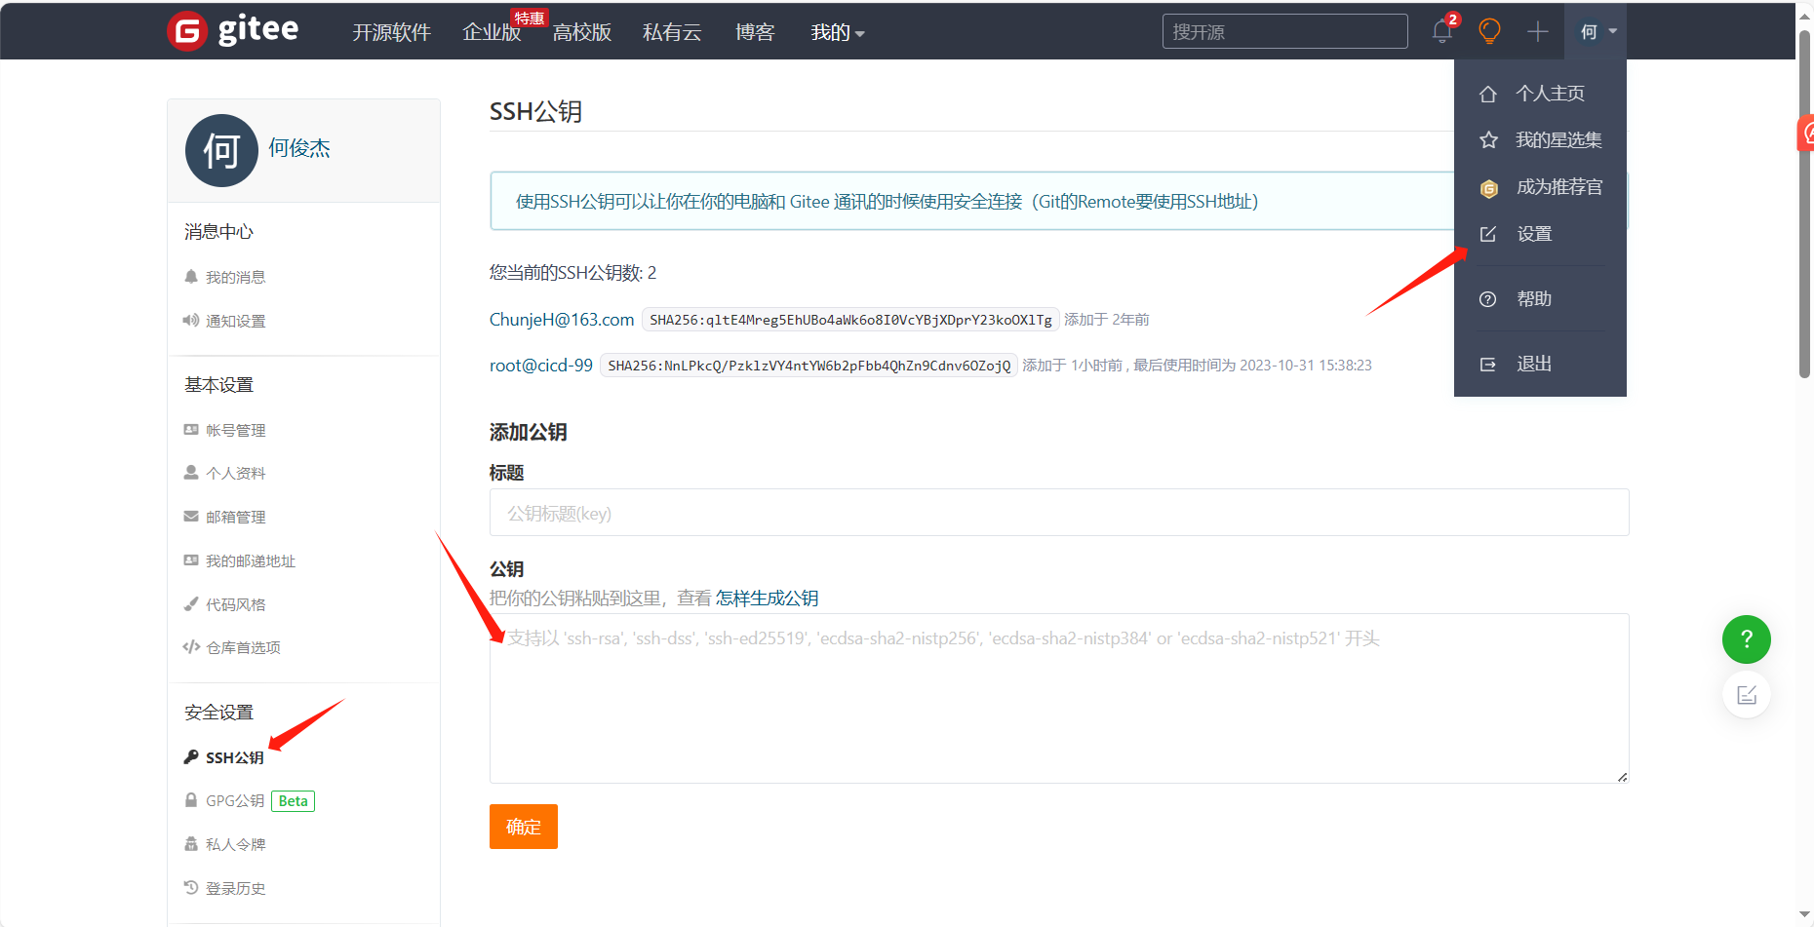1814x927 pixels.
Task: Click the green question help bubble
Action: pyautogui.click(x=1747, y=639)
